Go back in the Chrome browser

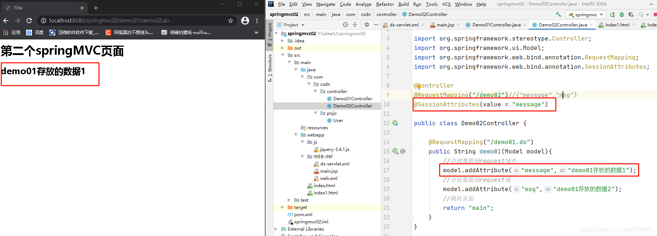pyautogui.click(x=6, y=21)
